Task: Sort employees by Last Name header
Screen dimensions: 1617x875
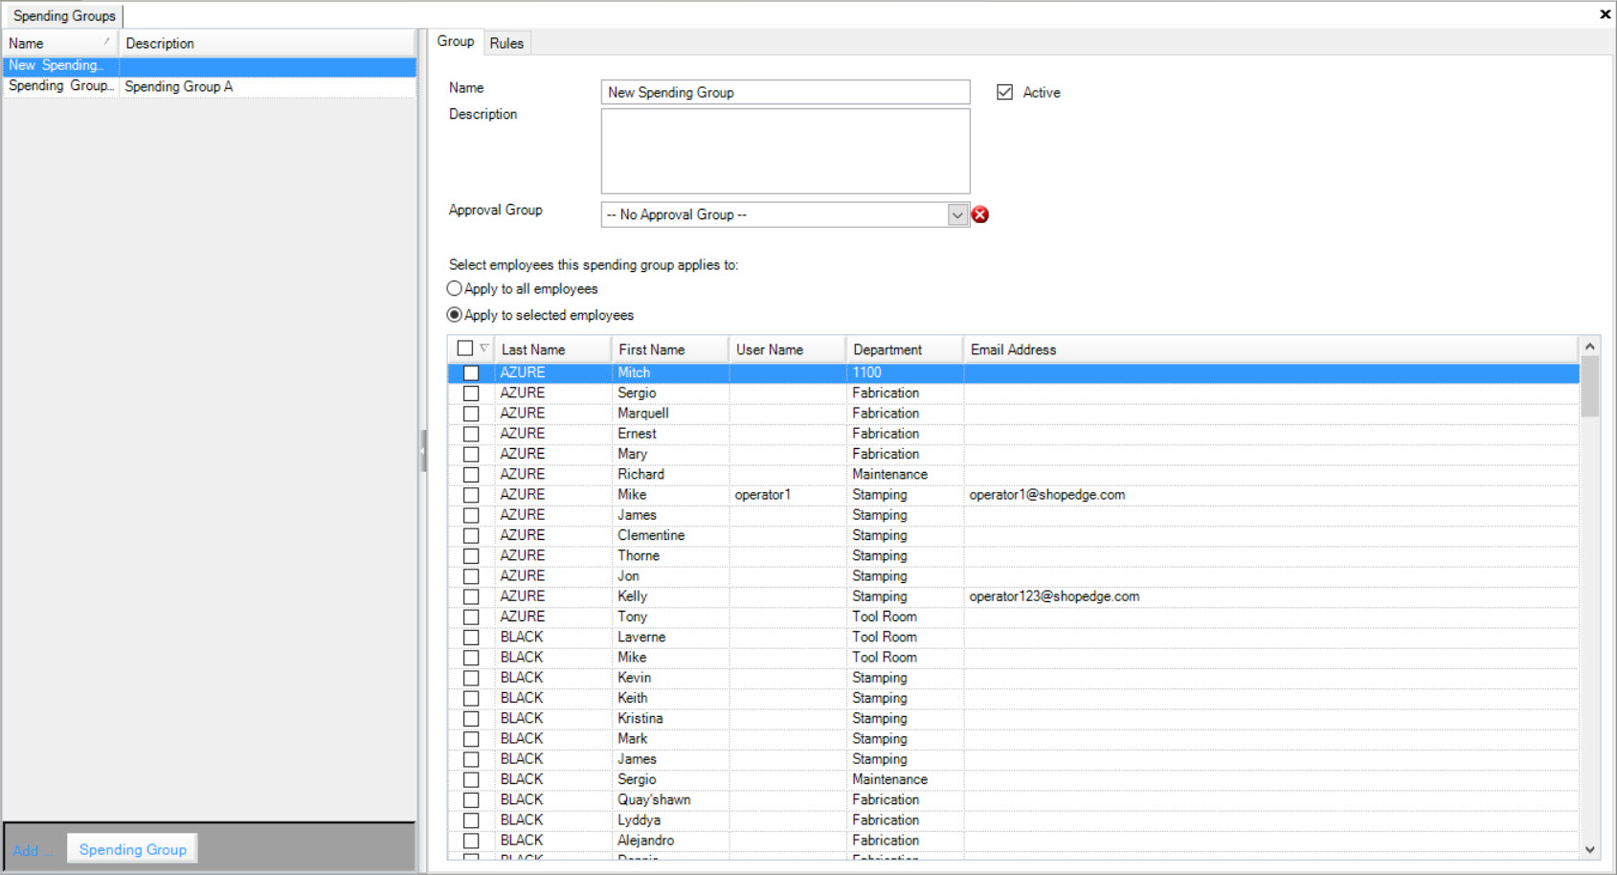Action: tap(552, 349)
